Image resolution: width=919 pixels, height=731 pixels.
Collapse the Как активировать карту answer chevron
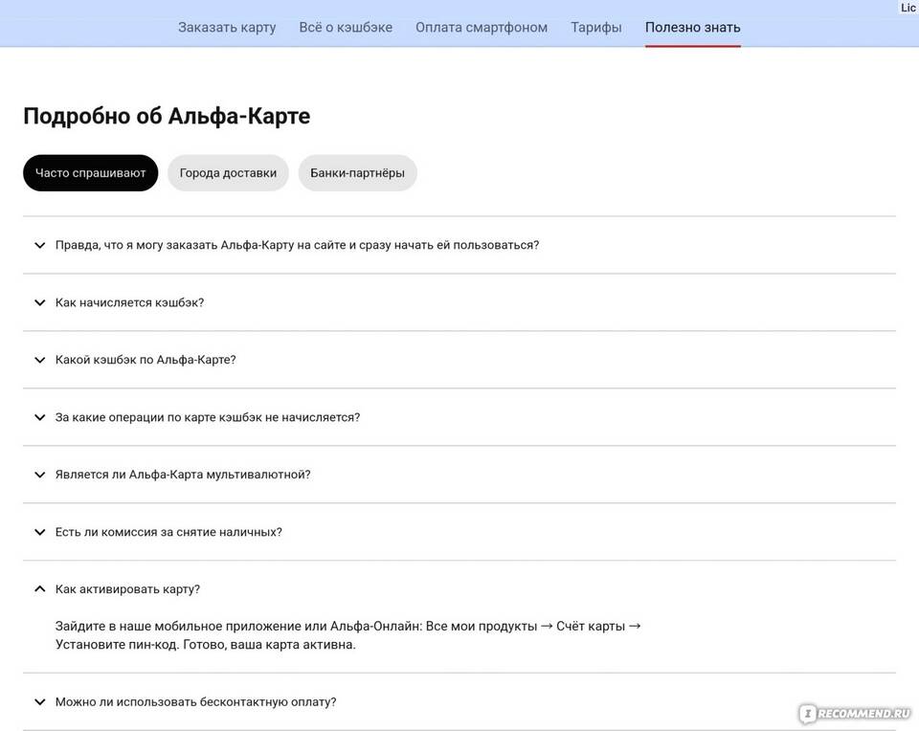(40, 588)
